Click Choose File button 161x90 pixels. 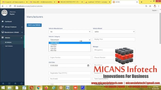(x=99, y=84)
